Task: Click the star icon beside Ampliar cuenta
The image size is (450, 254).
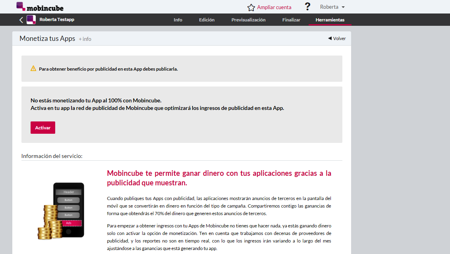Action: pos(251,8)
